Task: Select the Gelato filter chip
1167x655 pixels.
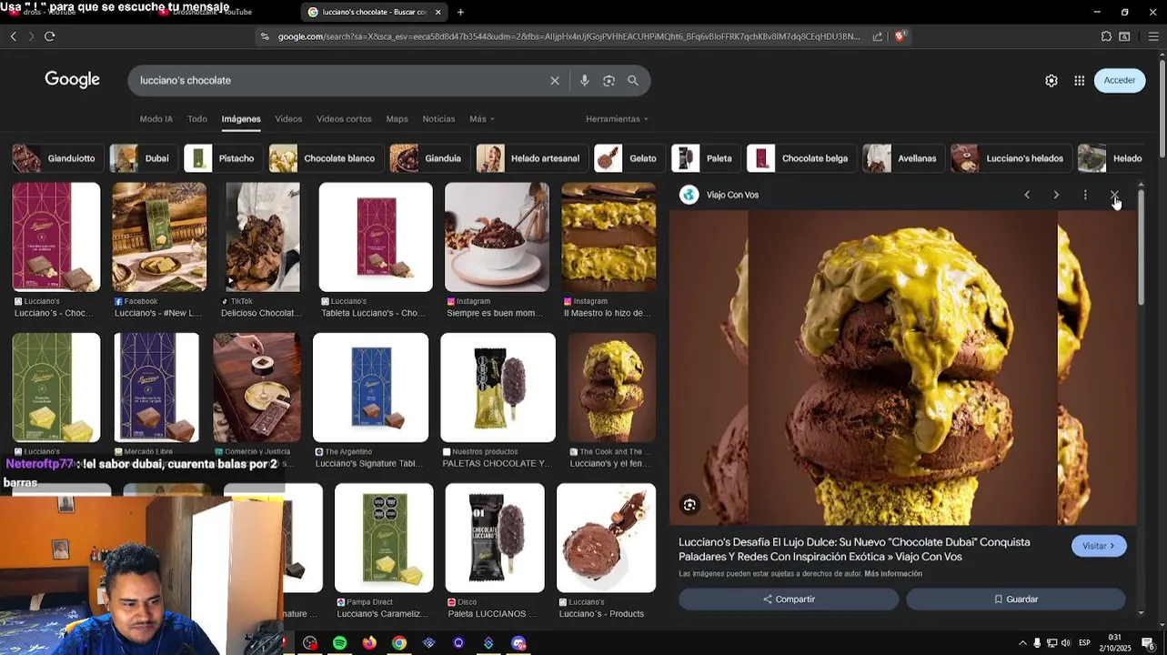Action: pos(628,158)
